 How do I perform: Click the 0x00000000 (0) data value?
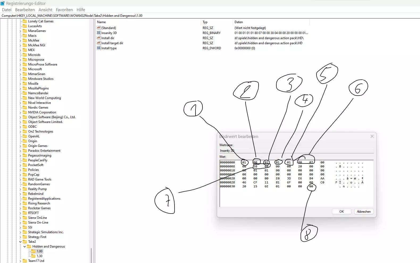point(245,48)
